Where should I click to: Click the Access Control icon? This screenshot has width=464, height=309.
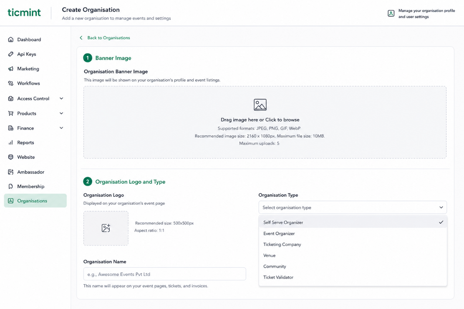click(11, 99)
